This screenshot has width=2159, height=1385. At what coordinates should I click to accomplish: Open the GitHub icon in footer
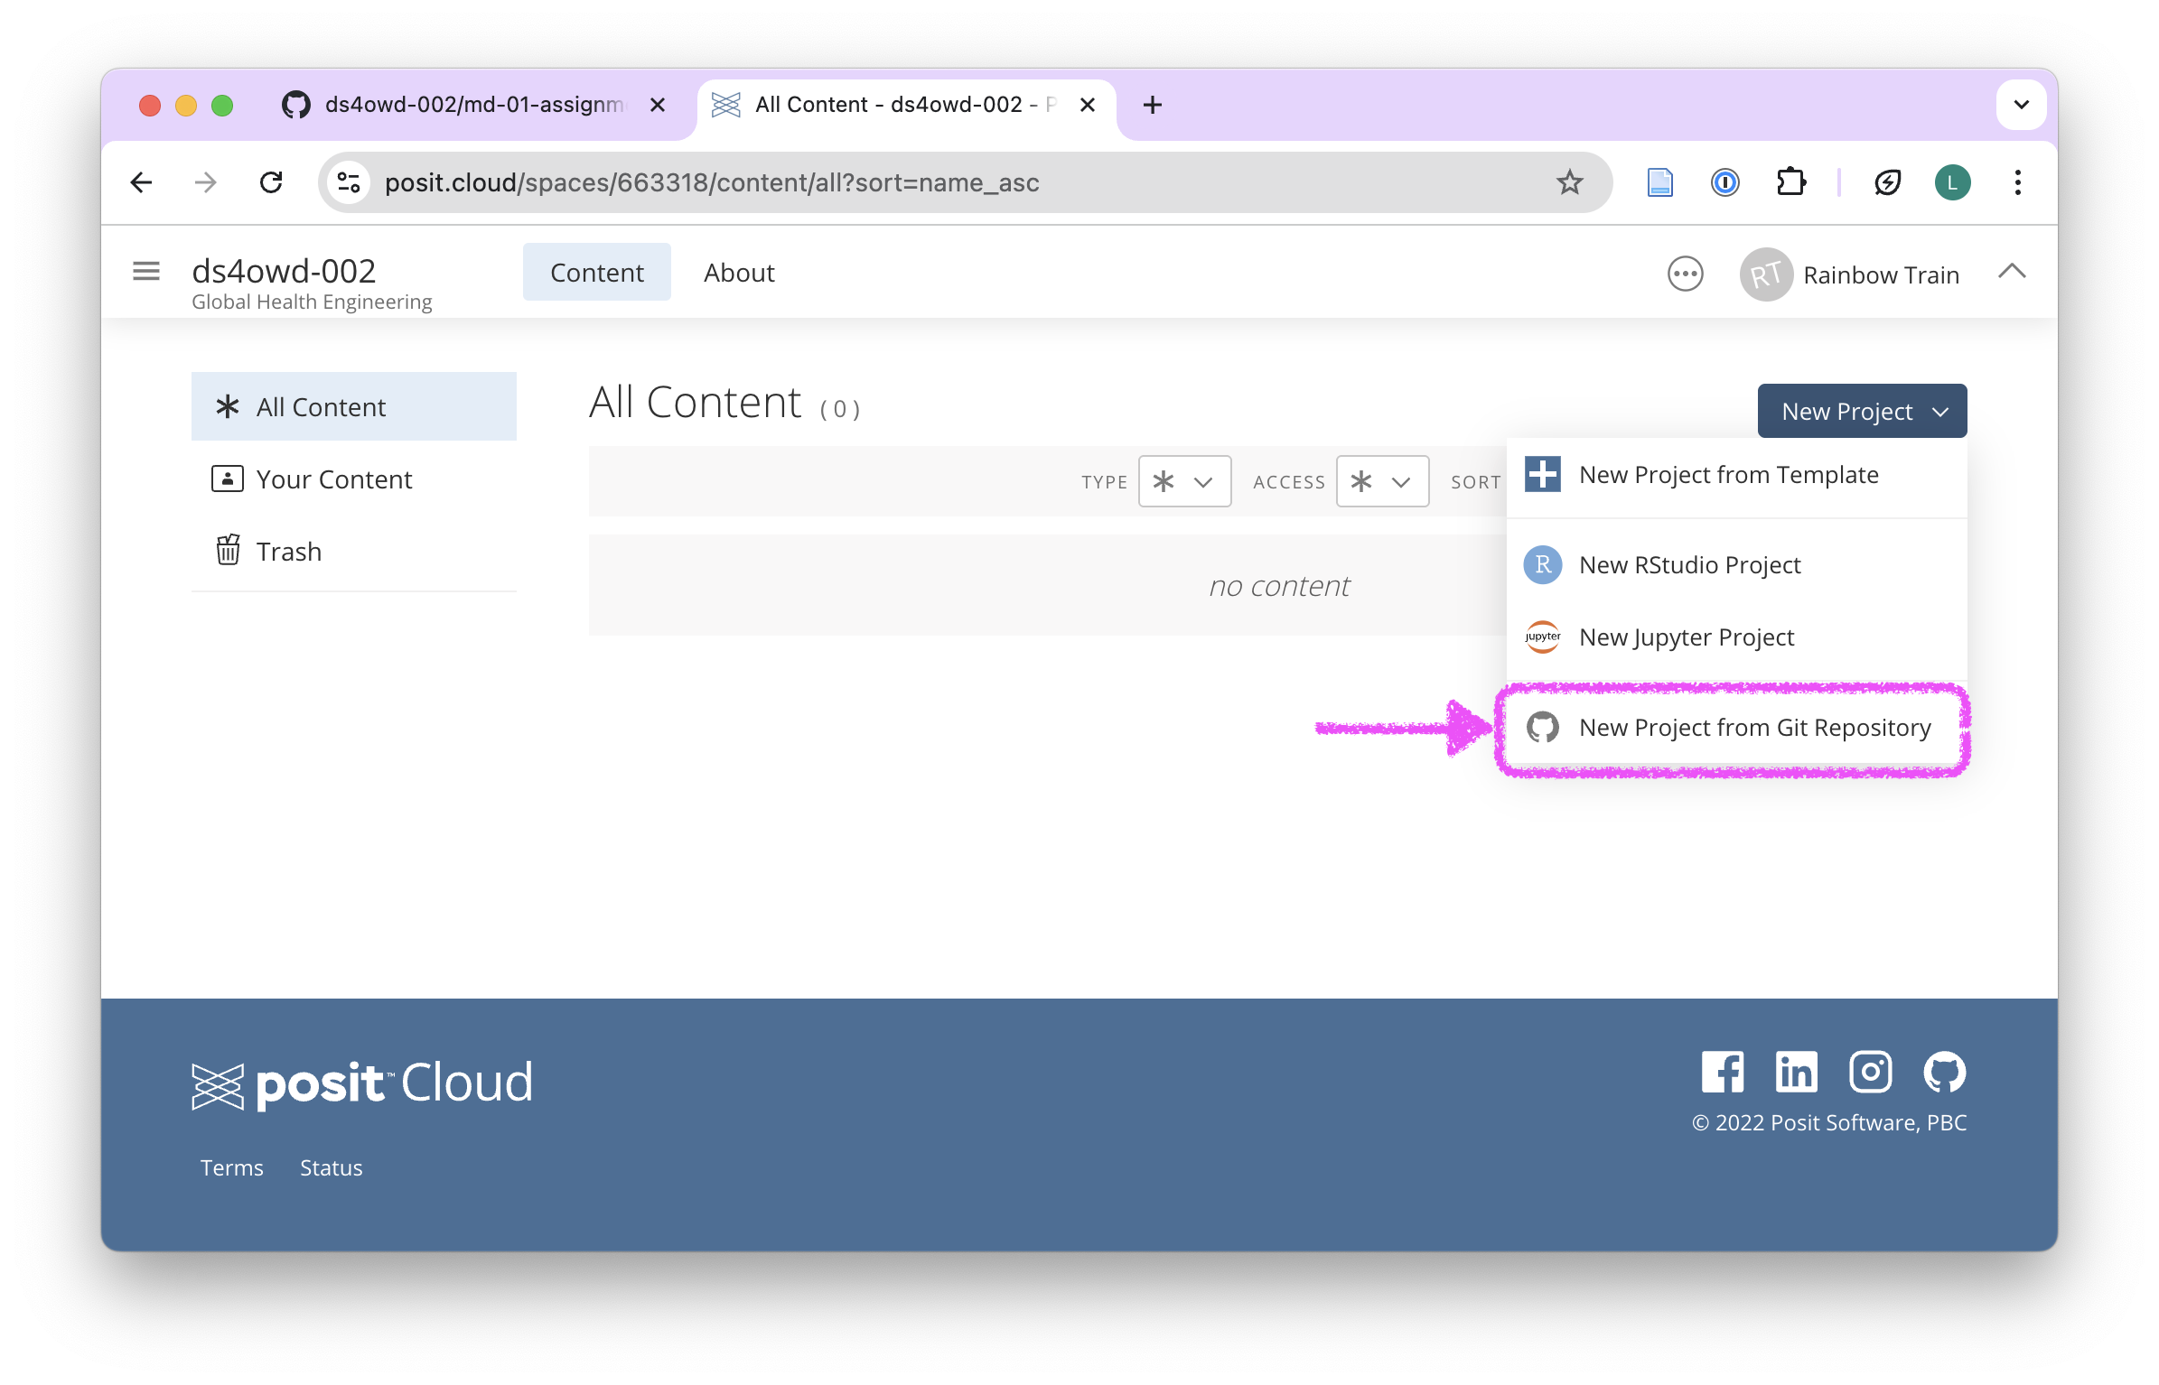coord(1944,1072)
